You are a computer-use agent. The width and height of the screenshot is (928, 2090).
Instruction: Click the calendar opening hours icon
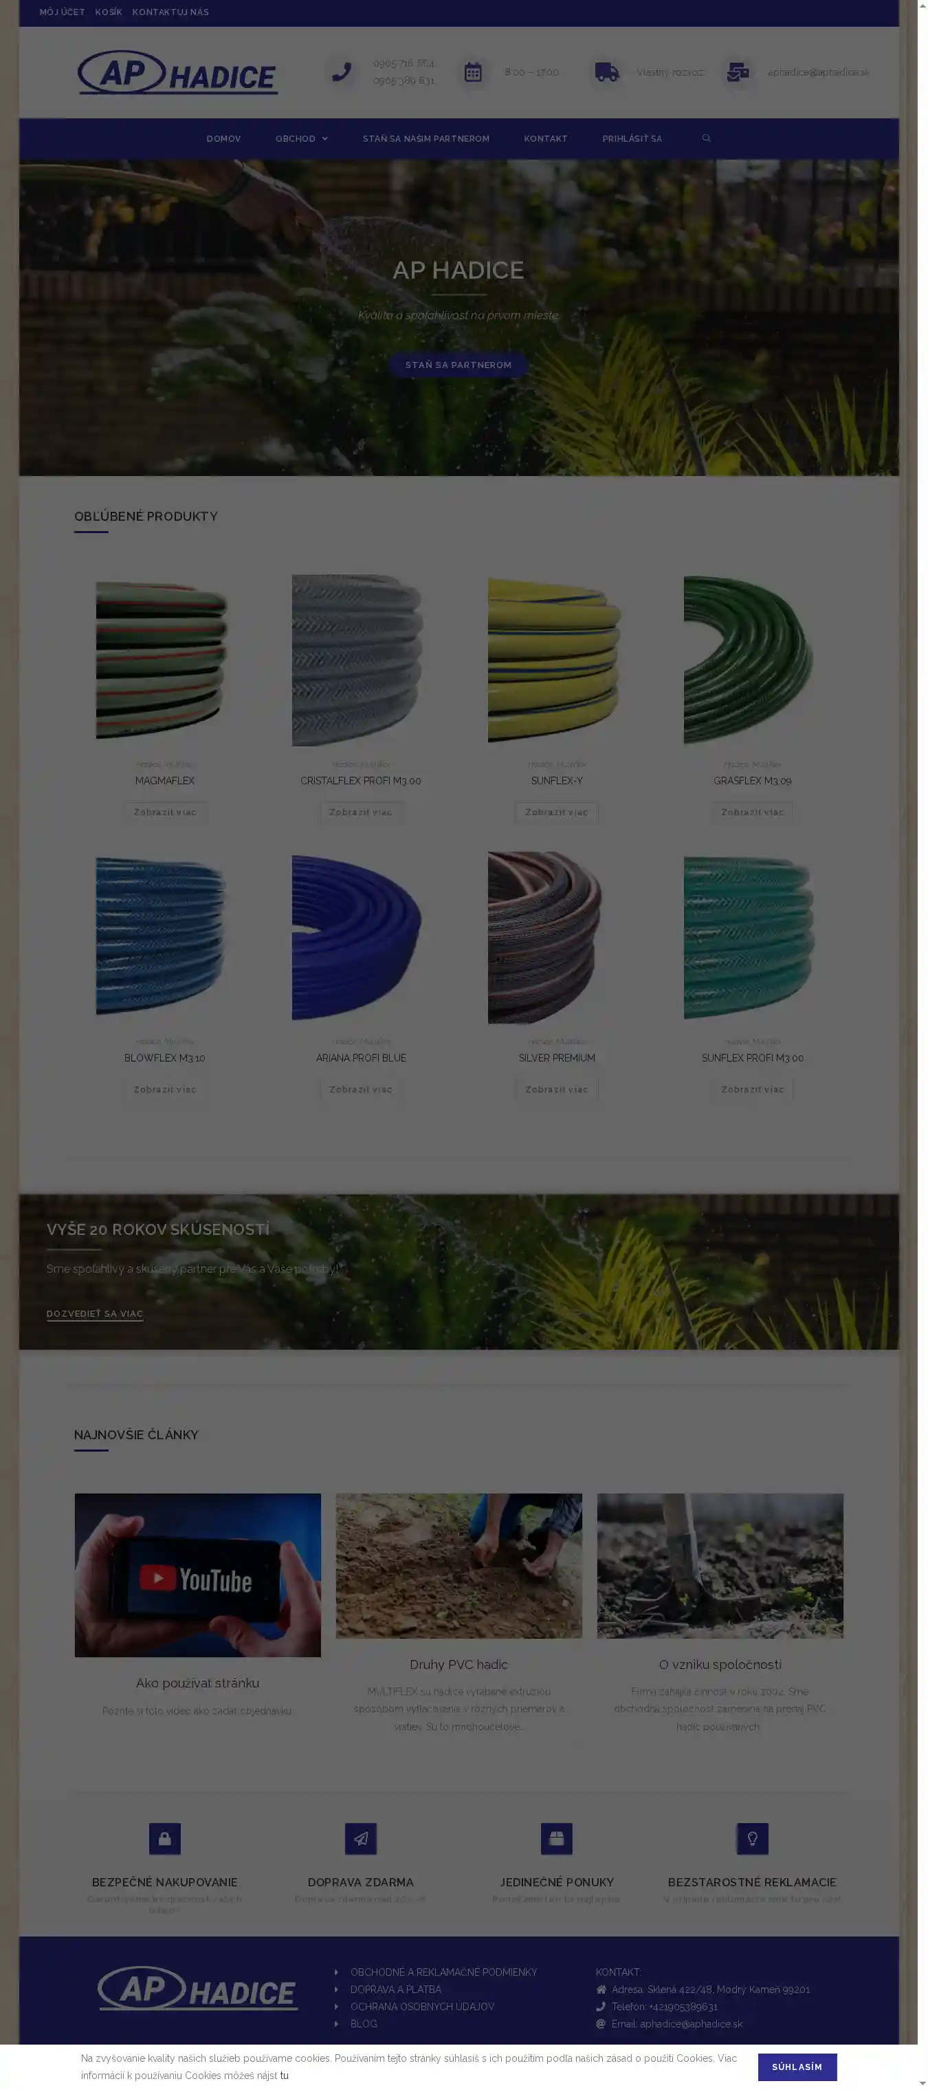click(x=472, y=72)
